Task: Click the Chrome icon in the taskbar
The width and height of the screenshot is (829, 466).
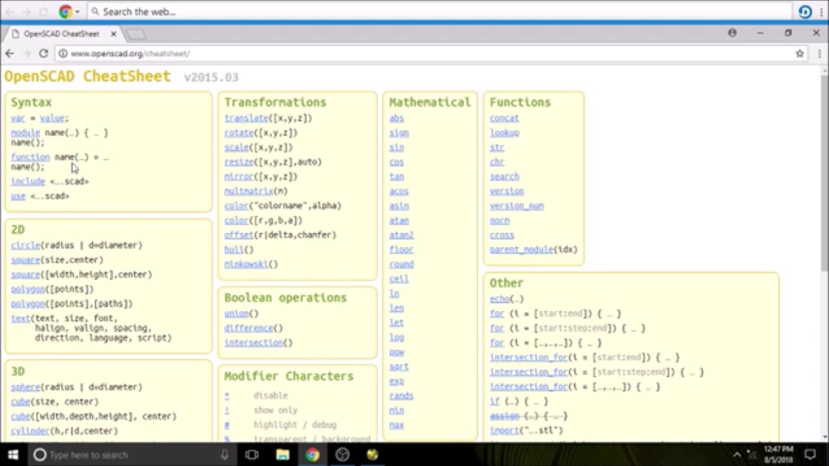Action: tap(312, 455)
